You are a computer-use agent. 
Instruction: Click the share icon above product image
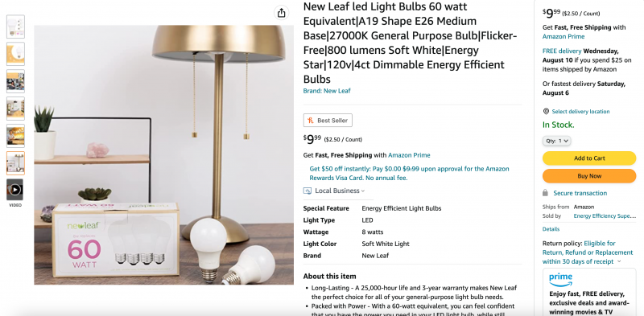281,13
